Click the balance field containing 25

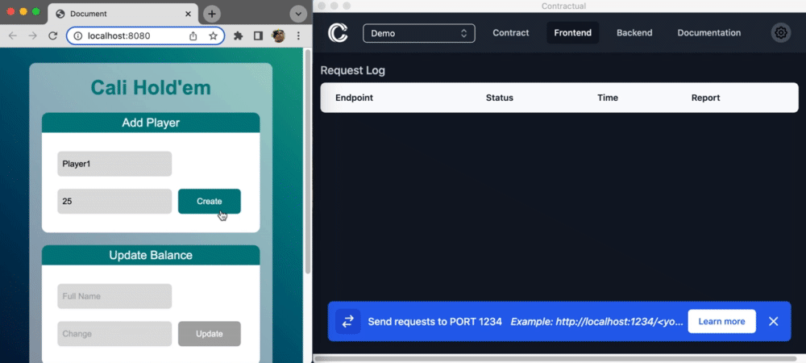tap(114, 201)
